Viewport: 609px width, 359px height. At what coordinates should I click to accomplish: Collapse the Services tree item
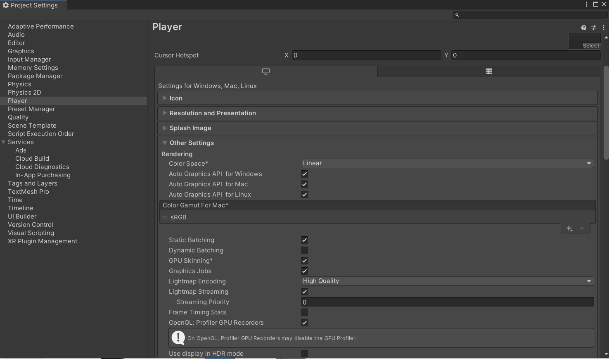[4, 142]
